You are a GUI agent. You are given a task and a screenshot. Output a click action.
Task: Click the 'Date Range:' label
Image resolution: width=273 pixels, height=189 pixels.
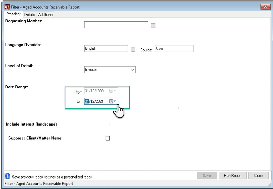pyautogui.click(x=17, y=87)
